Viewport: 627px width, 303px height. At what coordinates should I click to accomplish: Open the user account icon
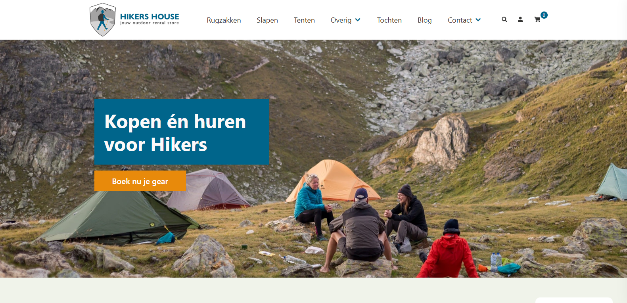[x=520, y=19]
